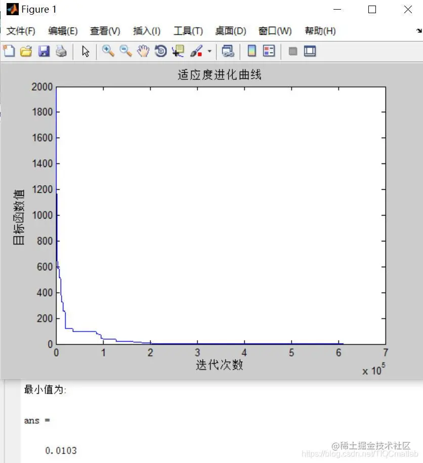The width and height of the screenshot is (423, 463).
Task: Click the 'ans =' output line
Action: (x=37, y=420)
